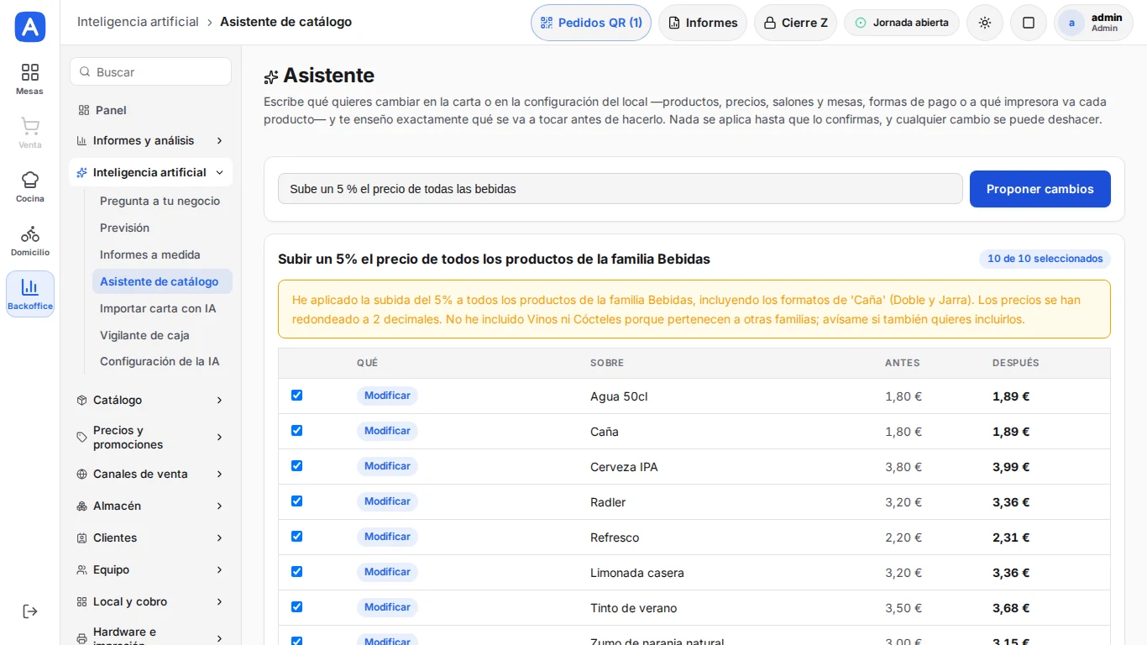
Task: Open Mesas from the left rail
Action: 30,79
